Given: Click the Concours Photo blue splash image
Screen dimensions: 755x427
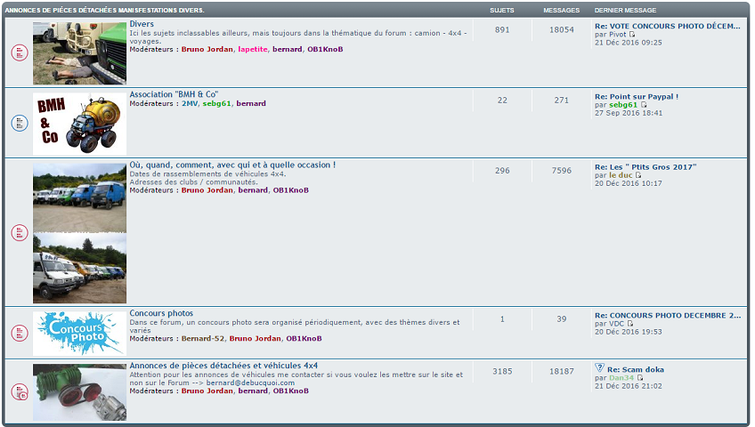Looking at the screenshot, I should point(79,333).
